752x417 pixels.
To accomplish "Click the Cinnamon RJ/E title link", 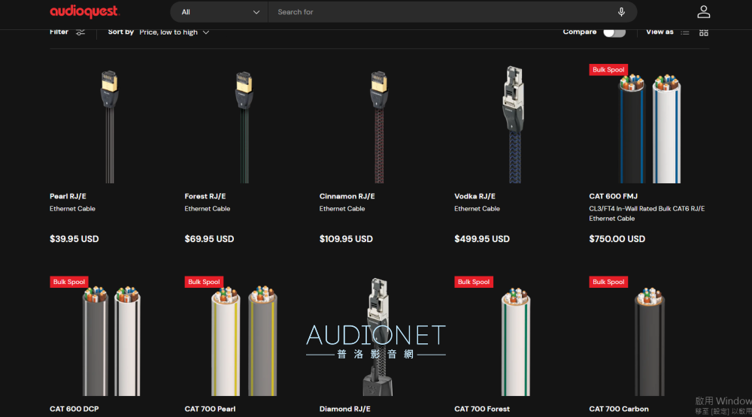I will tap(347, 196).
